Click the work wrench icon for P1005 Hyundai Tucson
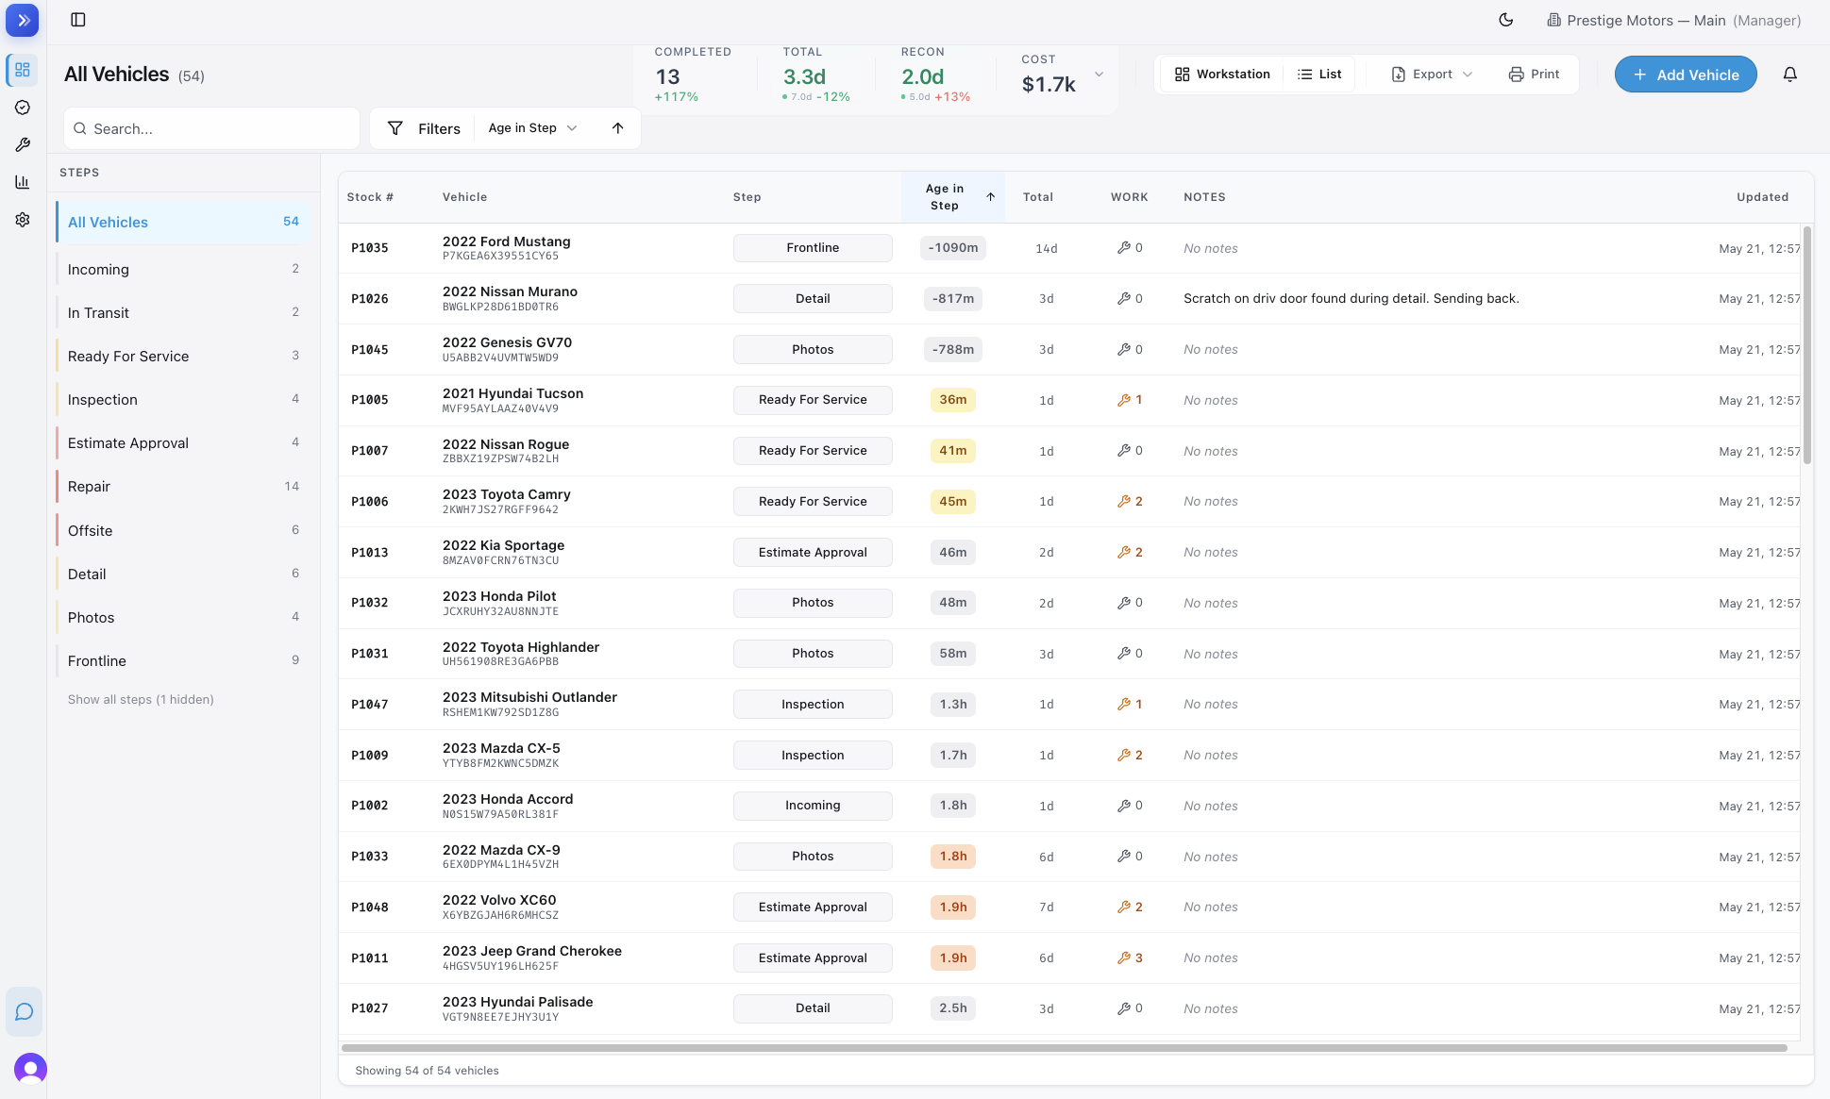 pyautogui.click(x=1124, y=400)
